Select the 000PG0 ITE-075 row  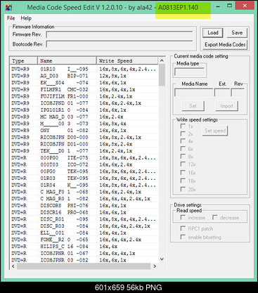pyautogui.click(x=84, y=157)
